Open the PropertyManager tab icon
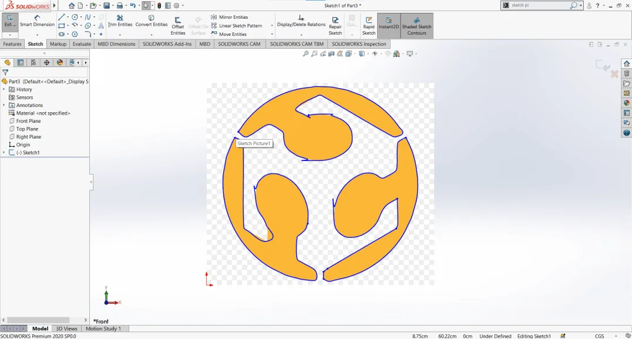The image size is (632, 339). click(20, 62)
